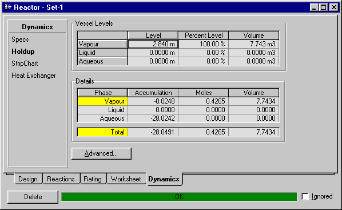
Task: Click the Level column header
Action: pyautogui.click(x=153, y=35)
